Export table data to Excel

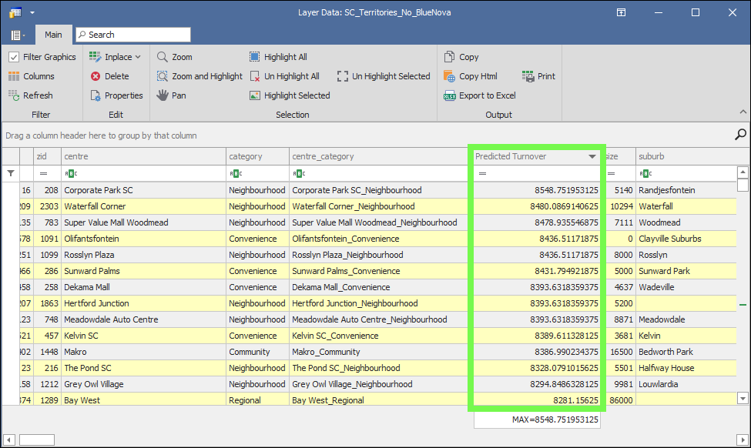pyautogui.click(x=479, y=95)
